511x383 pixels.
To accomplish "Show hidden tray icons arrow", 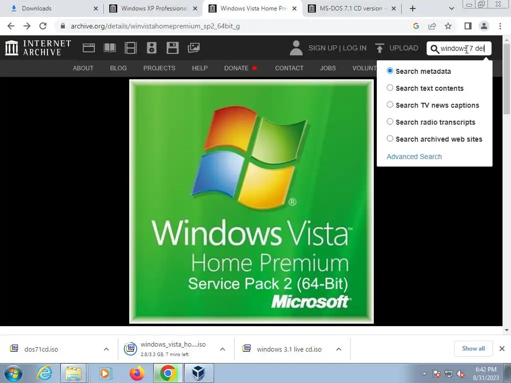I will [424, 374].
